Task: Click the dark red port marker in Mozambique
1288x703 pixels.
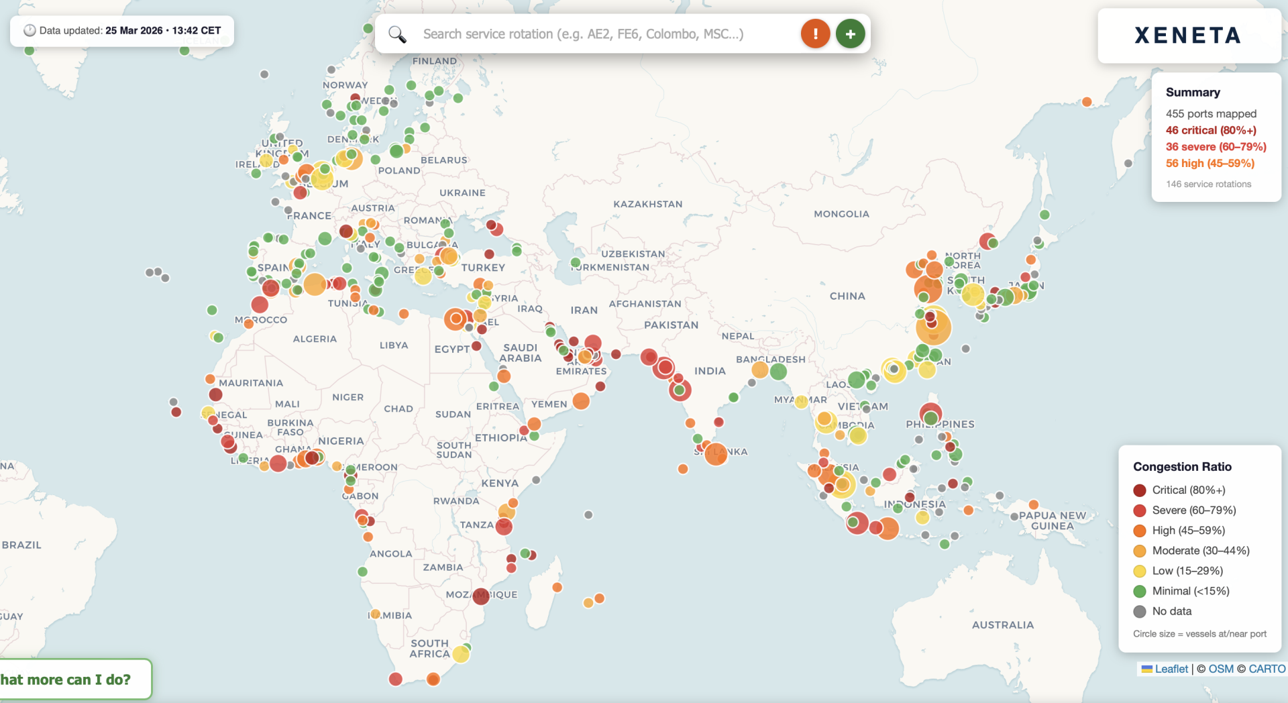Action: click(480, 596)
